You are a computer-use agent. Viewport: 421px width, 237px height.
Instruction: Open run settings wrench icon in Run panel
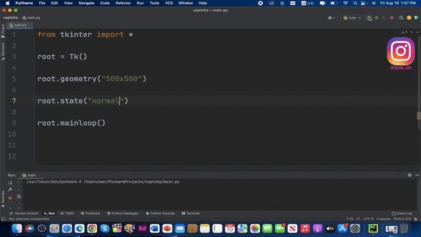point(11,190)
